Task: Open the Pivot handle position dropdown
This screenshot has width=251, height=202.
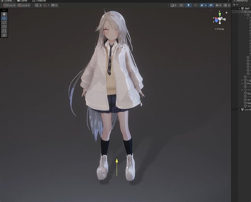Action: 10,5
